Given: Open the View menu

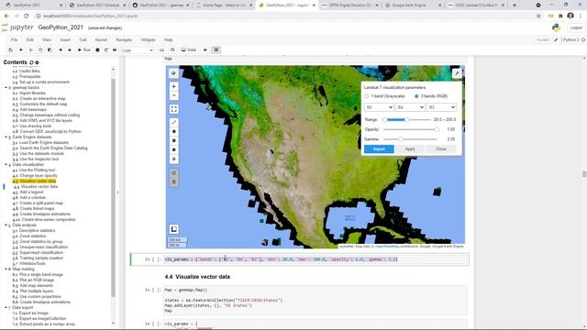Looking at the screenshot, I should (x=47, y=39).
